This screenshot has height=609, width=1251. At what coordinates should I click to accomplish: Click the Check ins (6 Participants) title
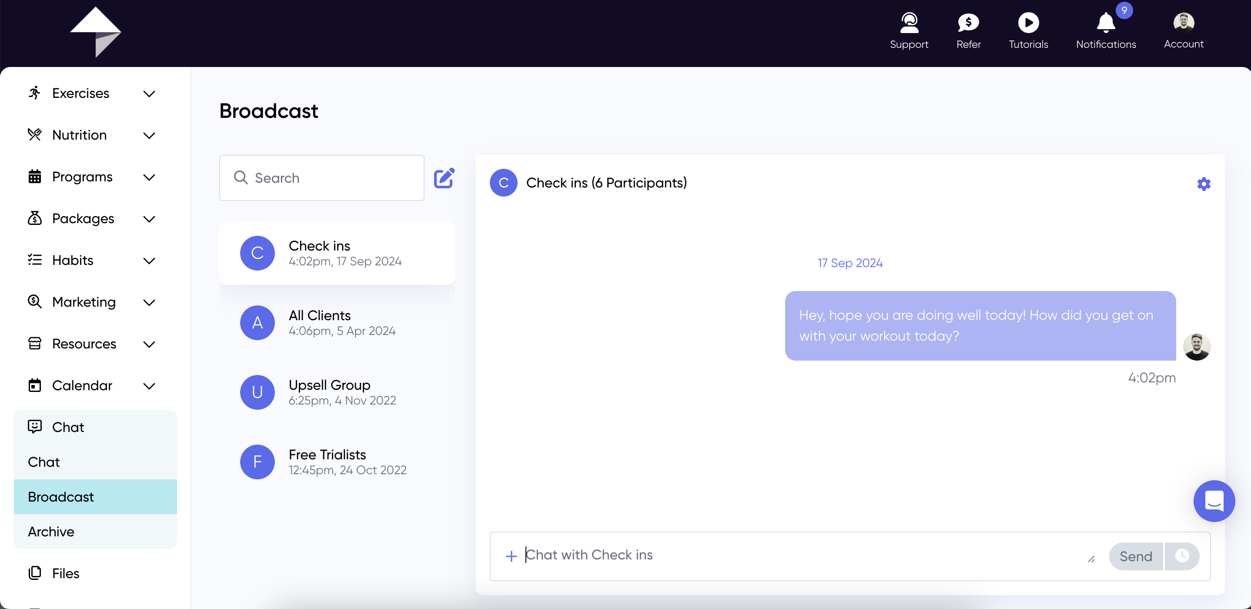click(x=606, y=183)
